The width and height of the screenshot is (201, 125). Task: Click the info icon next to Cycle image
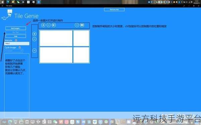pyautogui.click(x=20, y=47)
